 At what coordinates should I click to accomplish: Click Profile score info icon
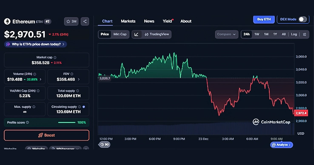coord(27,122)
